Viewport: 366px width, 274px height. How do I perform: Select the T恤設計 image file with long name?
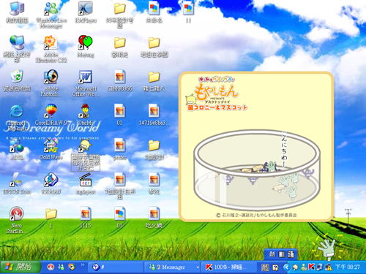pyautogui.click(x=119, y=186)
